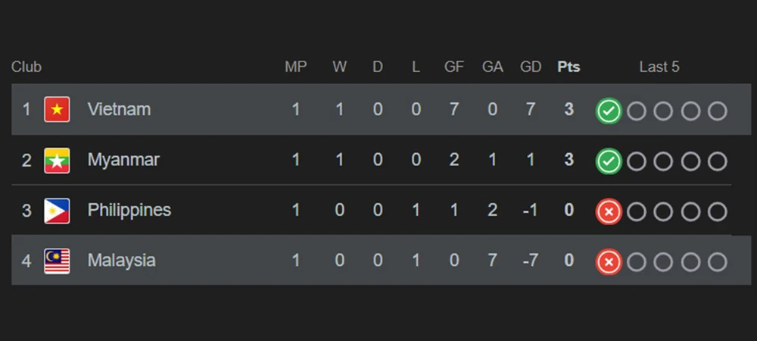
Task: Click the GD column header
Action: [531, 67]
